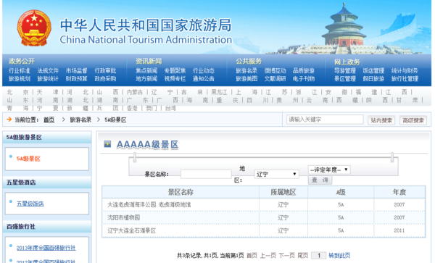Screen dimensions: 435x263
Task: Select 上海 in the province list
Action: coord(246,92)
